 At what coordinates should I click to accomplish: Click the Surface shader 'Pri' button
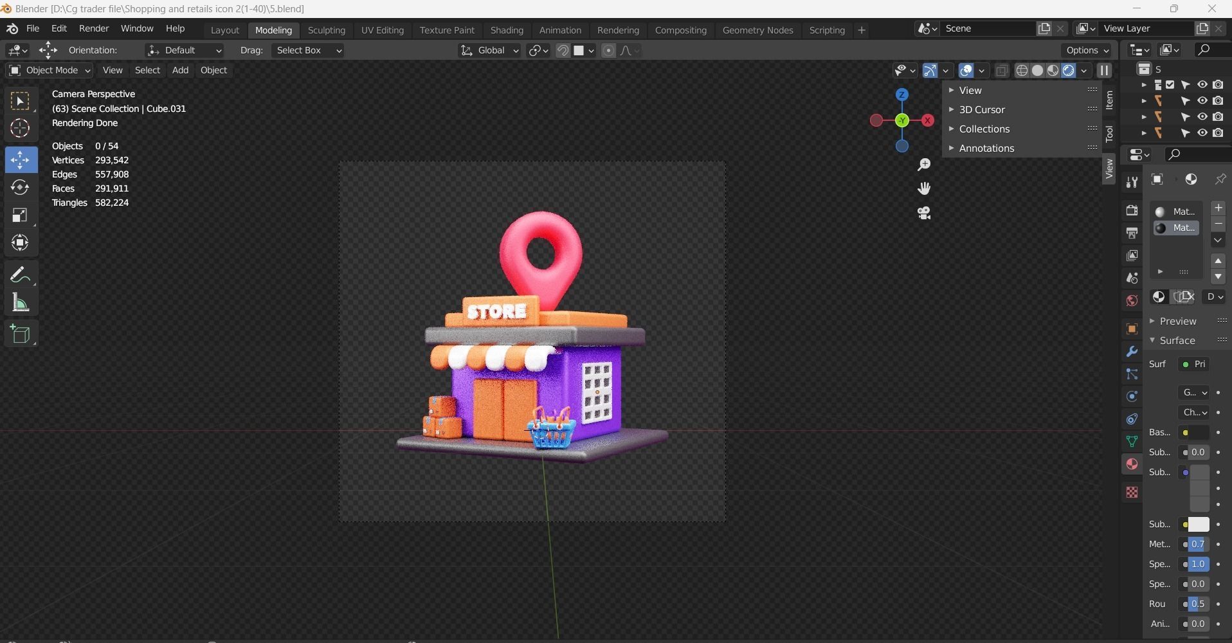pyautogui.click(x=1194, y=365)
